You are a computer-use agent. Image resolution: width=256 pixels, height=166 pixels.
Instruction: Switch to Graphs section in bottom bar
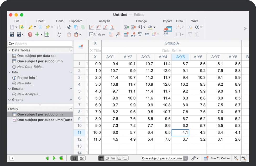(x=119, y=158)
